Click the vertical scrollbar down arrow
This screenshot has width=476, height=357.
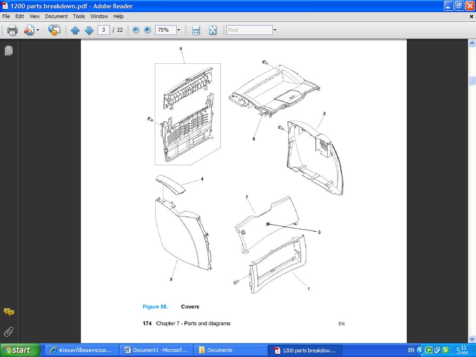pyautogui.click(x=472, y=339)
